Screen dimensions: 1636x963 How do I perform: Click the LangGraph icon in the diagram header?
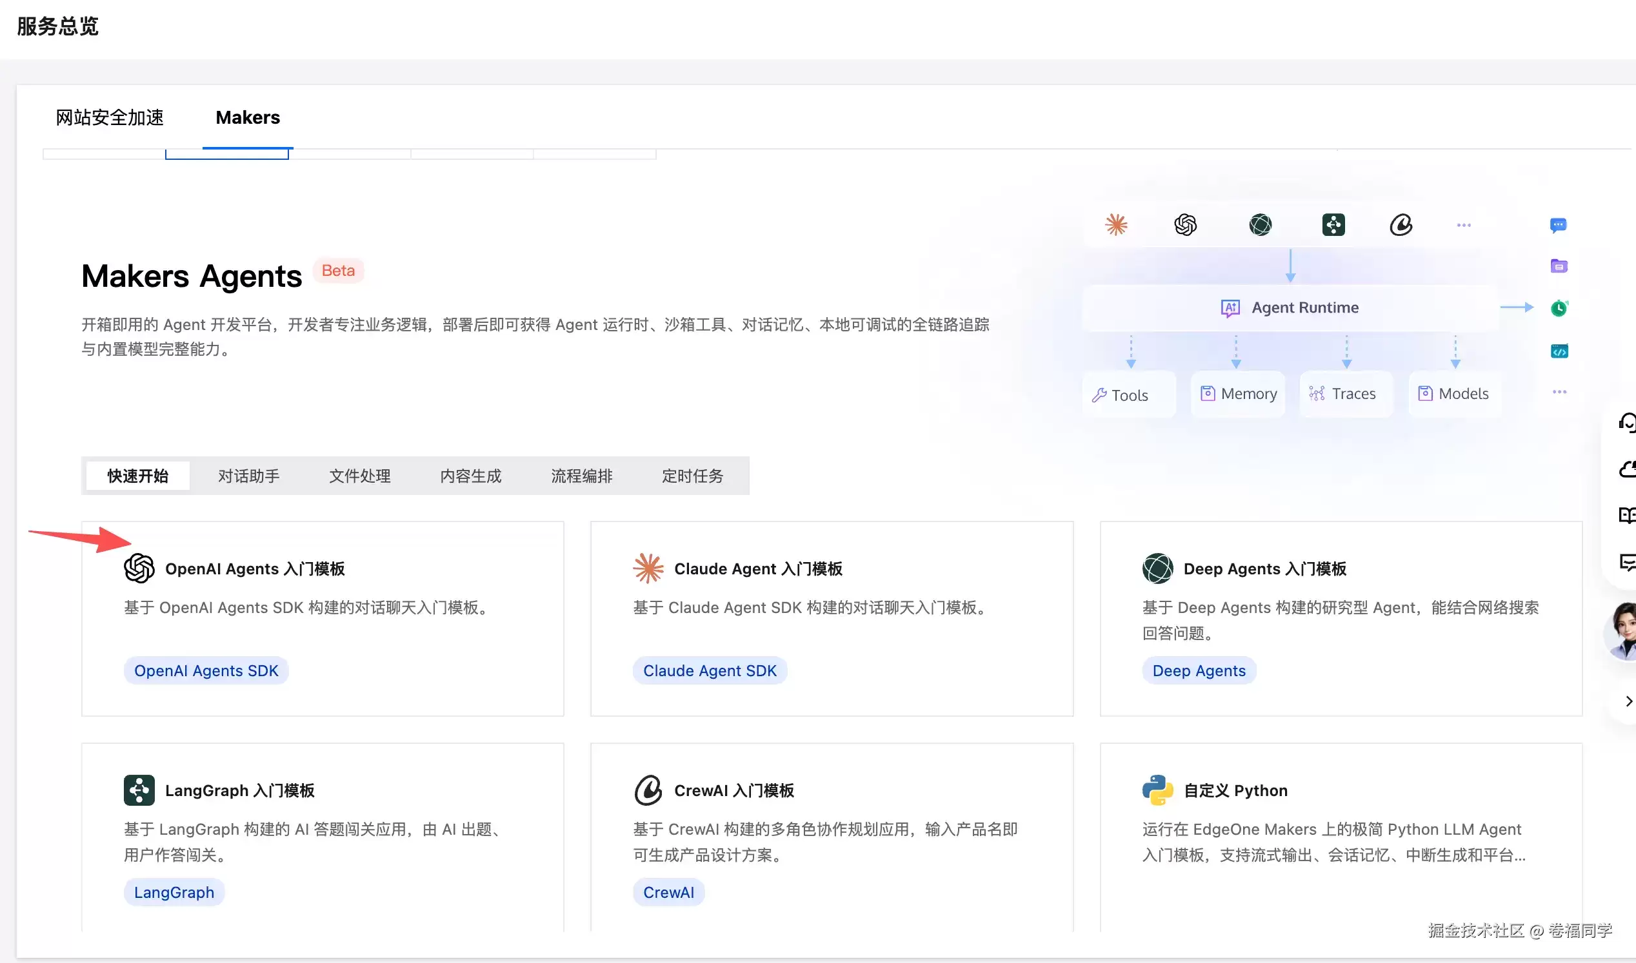(x=1333, y=225)
